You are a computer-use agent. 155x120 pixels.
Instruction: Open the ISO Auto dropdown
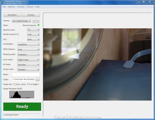pyautogui.click(x=33, y=39)
